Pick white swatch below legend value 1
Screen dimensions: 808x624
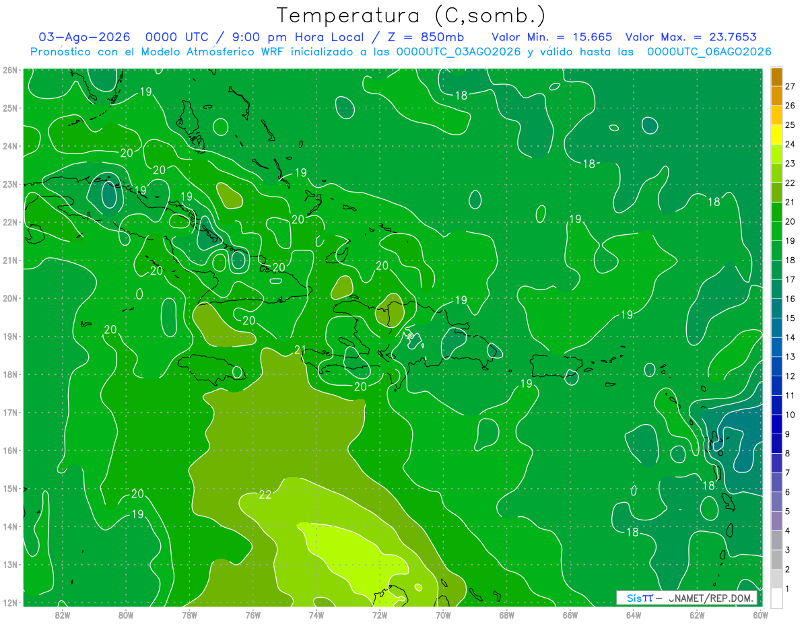[776, 598]
